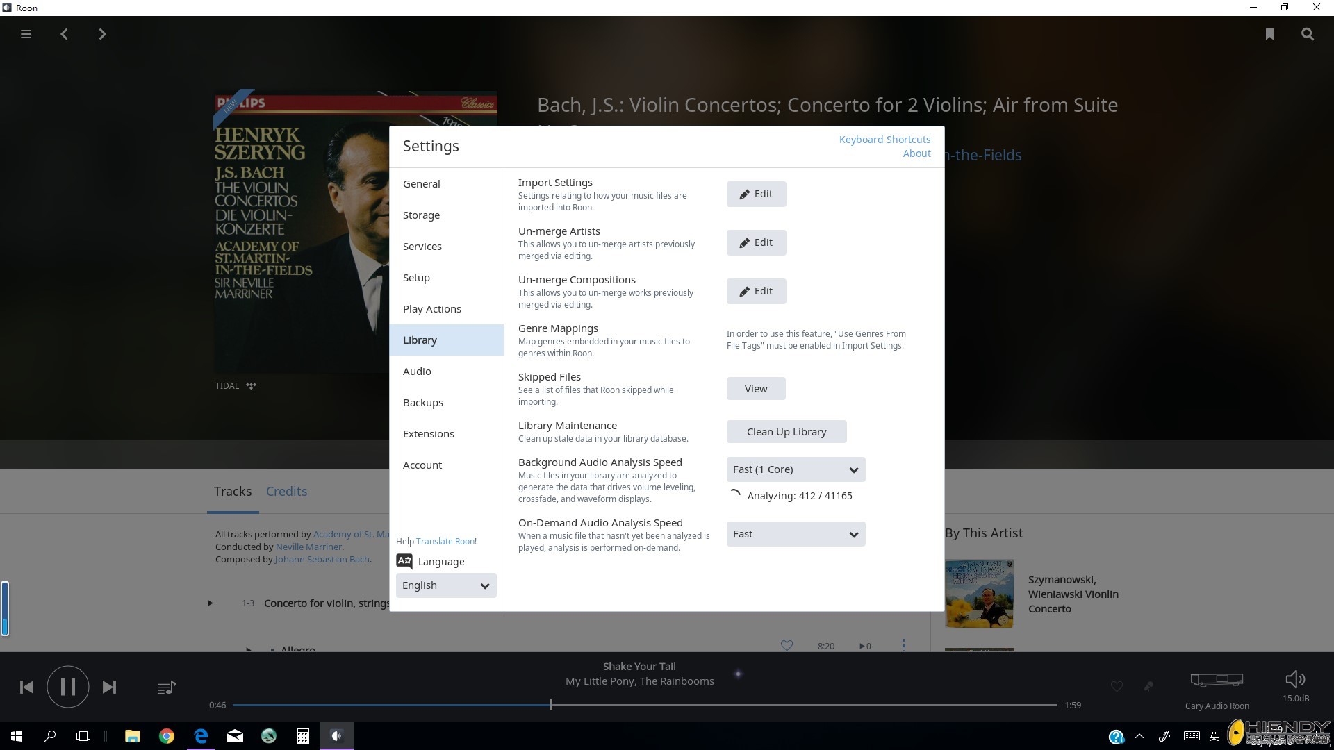Screen dimensions: 1334x750
Task: Pause playback with the pause button
Action: pyautogui.click(x=67, y=687)
